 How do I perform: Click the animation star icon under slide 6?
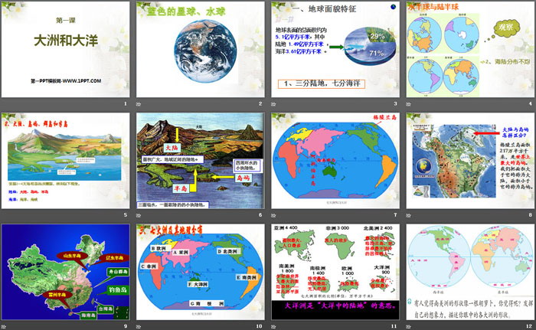tap(138, 215)
